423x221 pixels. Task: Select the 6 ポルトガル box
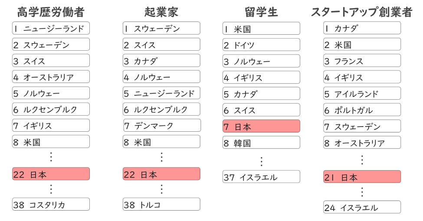[x=362, y=110]
